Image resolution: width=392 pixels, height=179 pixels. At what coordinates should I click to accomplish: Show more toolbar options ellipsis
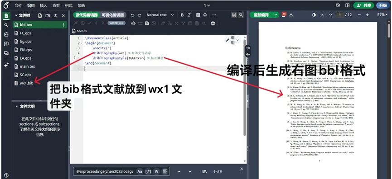click(x=214, y=15)
